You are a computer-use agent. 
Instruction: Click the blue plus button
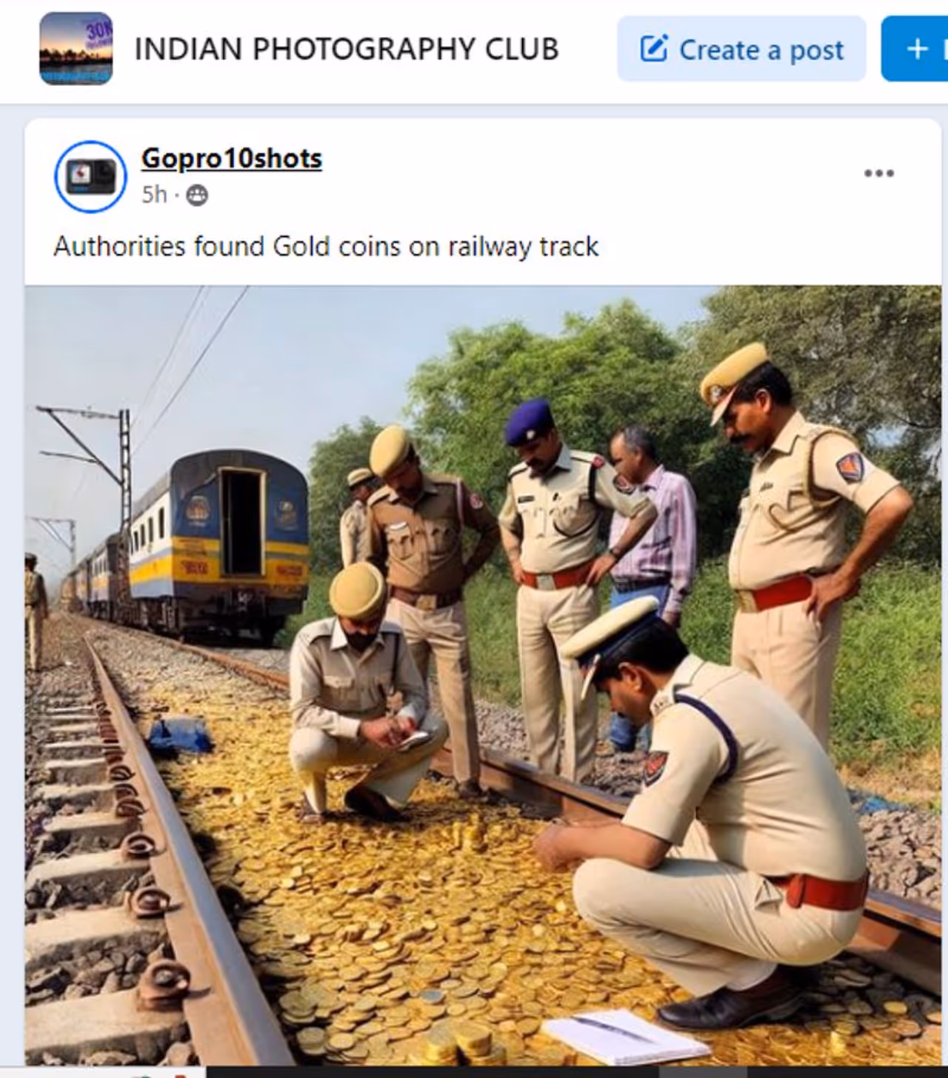point(915,49)
